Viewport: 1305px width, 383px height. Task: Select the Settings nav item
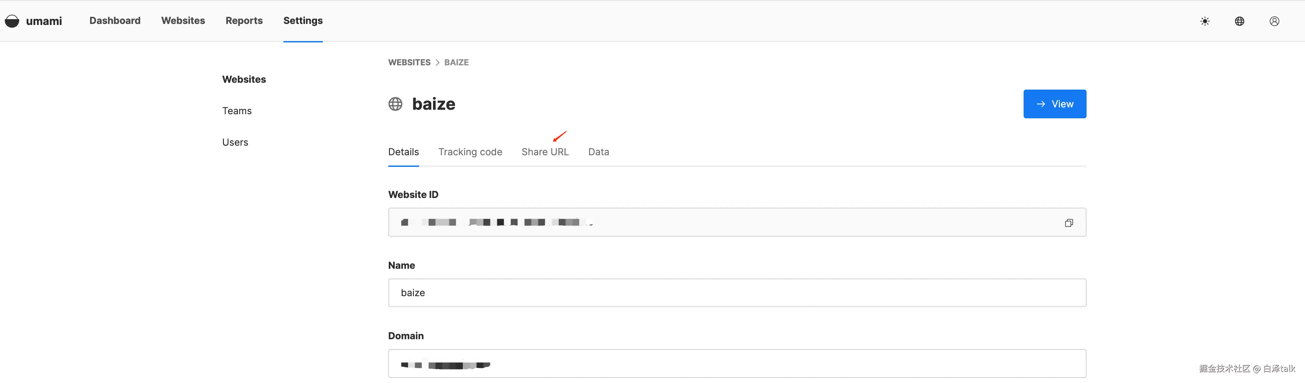point(302,21)
